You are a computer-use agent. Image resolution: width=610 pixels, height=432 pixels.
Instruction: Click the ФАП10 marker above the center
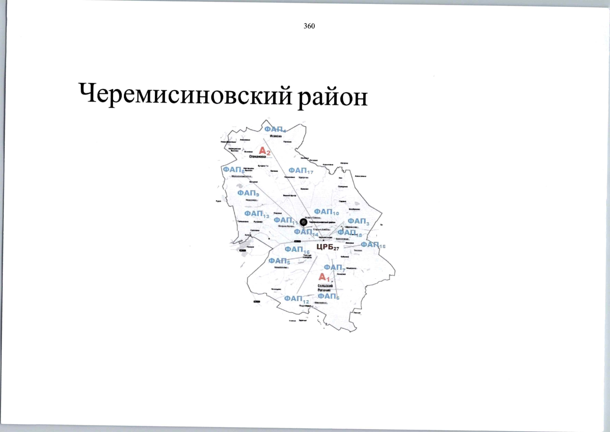[326, 212]
